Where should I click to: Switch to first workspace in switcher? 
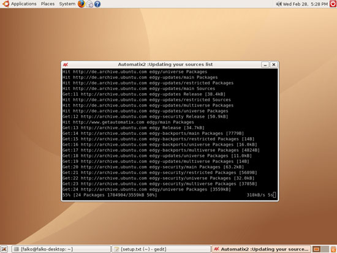pyautogui.click(x=316, y=249)
